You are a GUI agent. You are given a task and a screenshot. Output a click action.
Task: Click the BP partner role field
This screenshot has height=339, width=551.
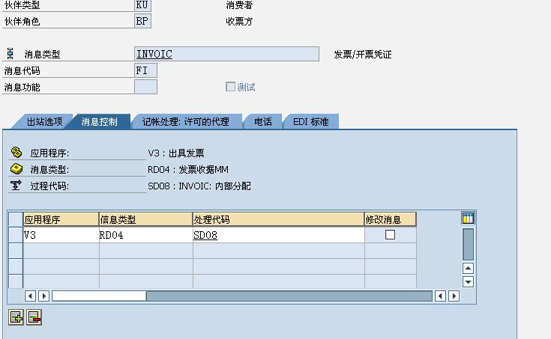(142, 21)
